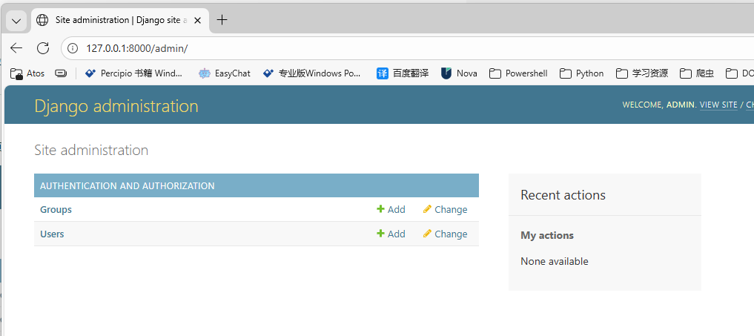
Task: Click the Site administration page heading
Action: tap(91, 150)
